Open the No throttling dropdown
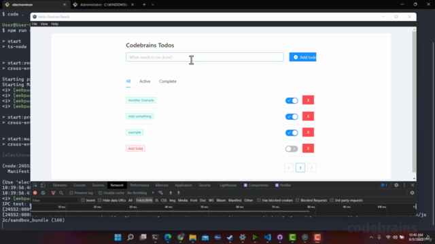 141,192
